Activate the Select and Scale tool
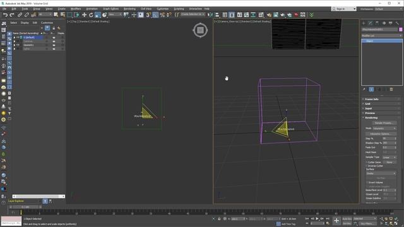 pyautogui.click(x=98, y=15)
